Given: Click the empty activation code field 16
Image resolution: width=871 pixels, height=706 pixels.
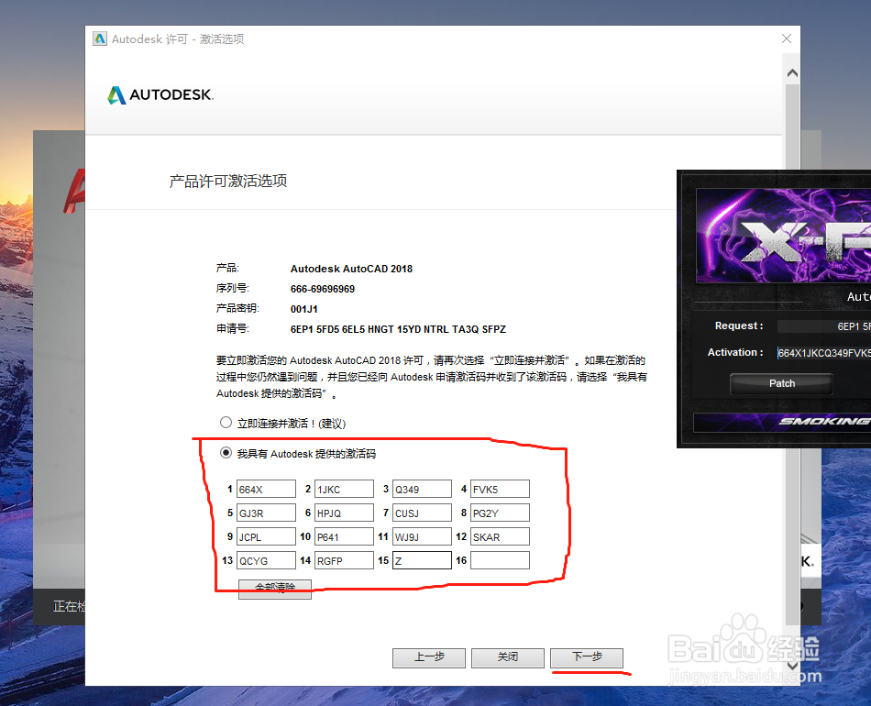Looking at the screenshot, I should click(x=500, y=560).
